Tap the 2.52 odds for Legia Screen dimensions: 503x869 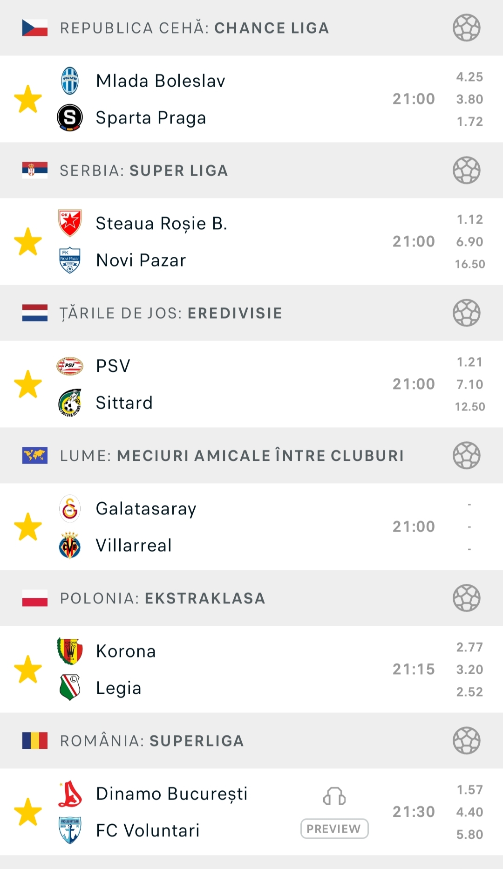coord(469,692)
